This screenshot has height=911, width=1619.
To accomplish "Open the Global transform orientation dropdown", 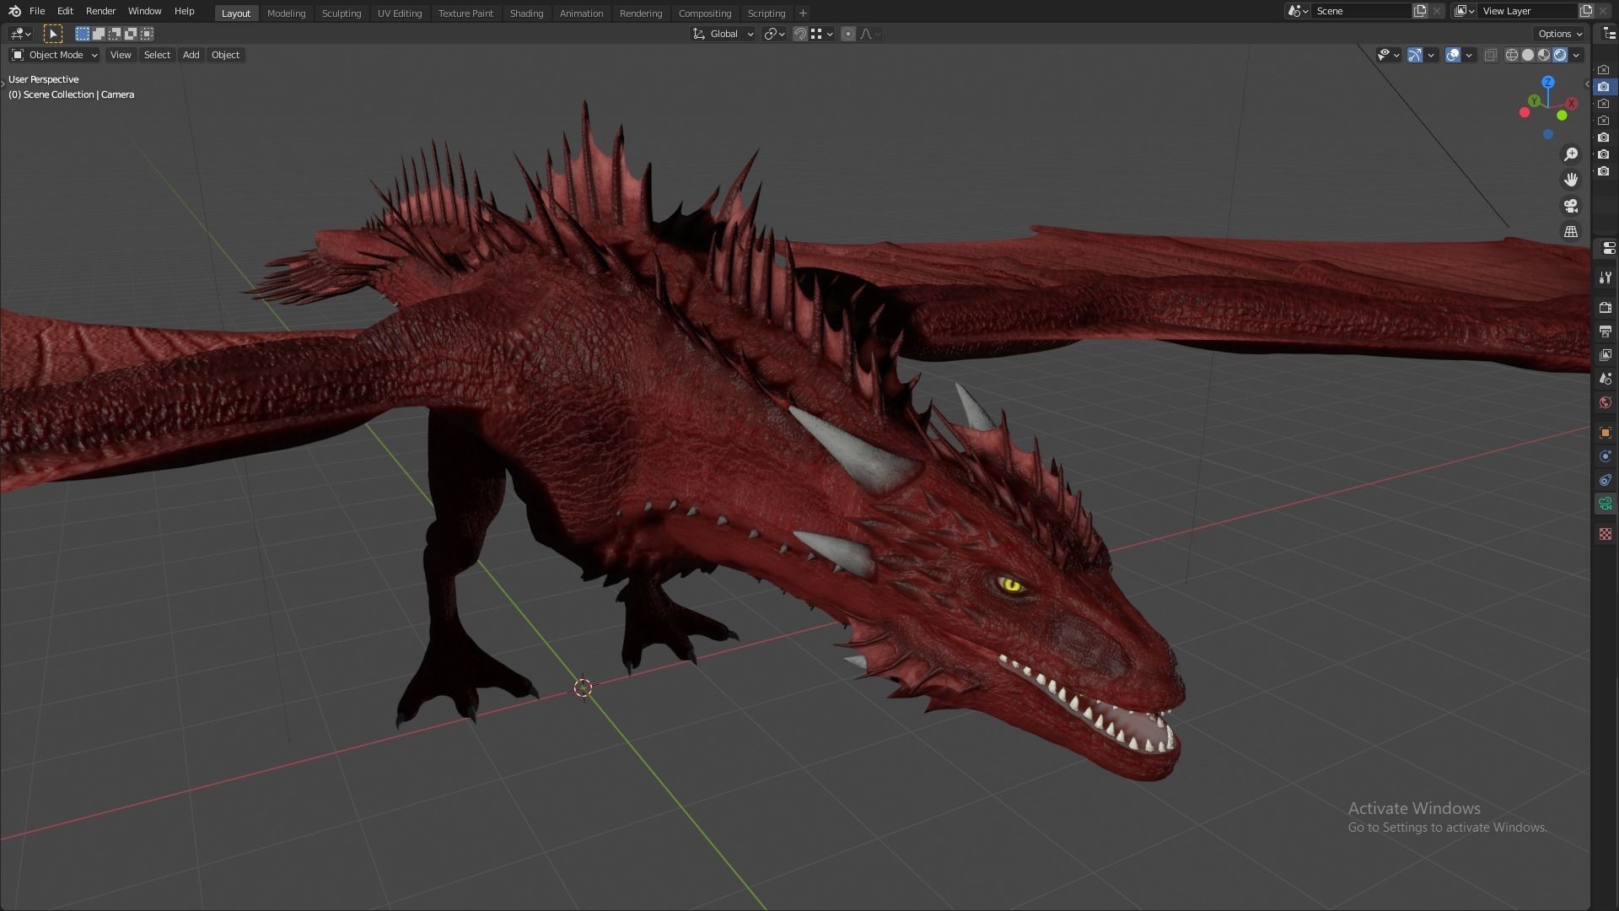I will click(723, 34).
